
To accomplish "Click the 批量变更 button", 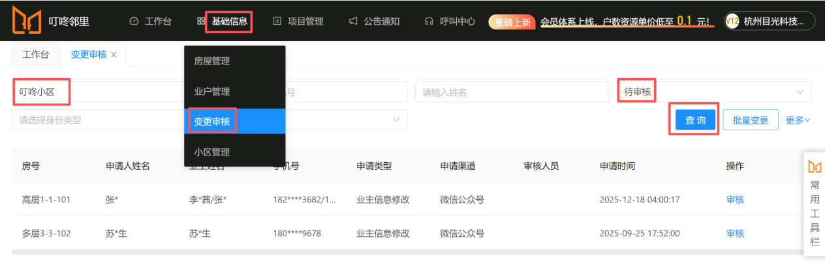I will click(x=750, y=120).
